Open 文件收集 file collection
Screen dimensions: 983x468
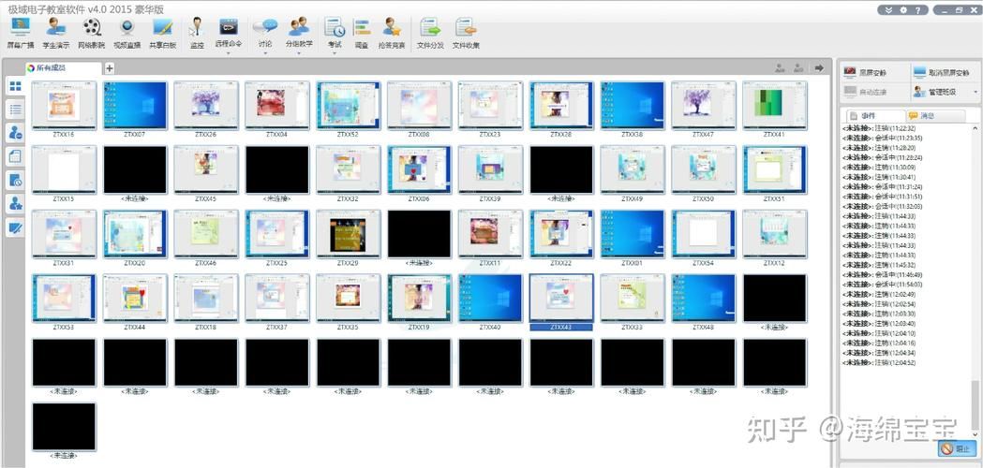[466, 32]
